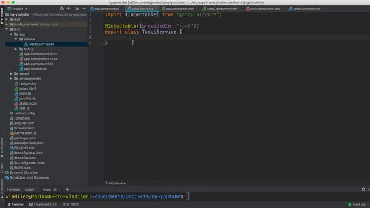
Task: Switch to todos.component.ts editor tab
Action: tap(307, 9)
